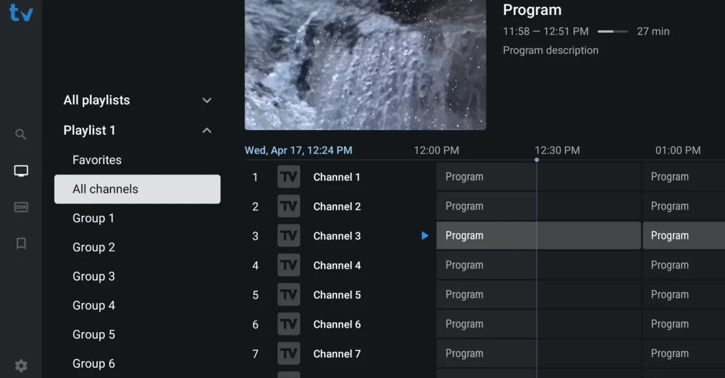Open Group 4 channel list
725x378 pixels.
(94, 305)
